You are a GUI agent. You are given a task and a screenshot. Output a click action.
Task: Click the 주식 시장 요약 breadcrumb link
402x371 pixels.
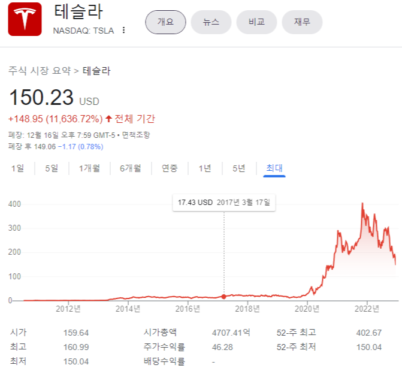[40, 71]
